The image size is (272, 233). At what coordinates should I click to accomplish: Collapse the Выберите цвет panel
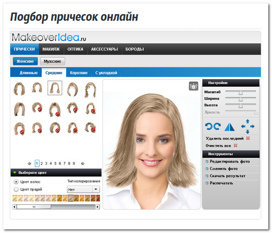[x=15, y=173]
